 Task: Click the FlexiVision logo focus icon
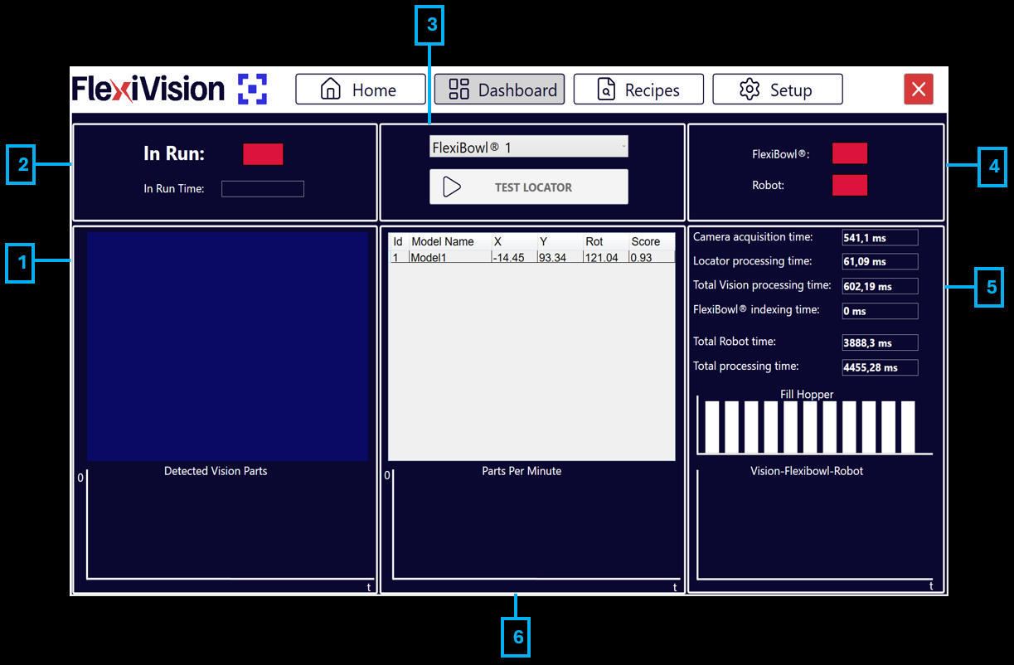253,90
